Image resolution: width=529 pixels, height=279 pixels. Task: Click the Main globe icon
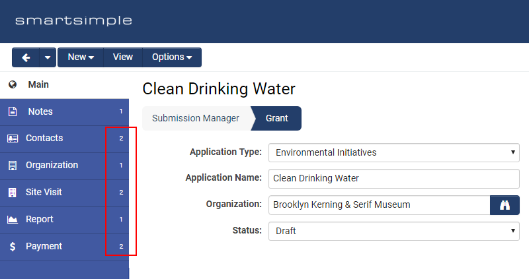point(13,85)
